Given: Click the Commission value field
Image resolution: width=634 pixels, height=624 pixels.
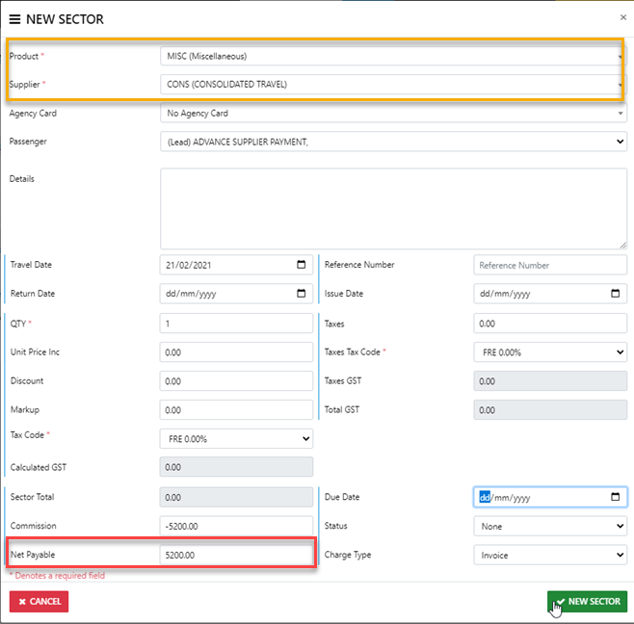Looking at the screenshot, I should (236, 527).
